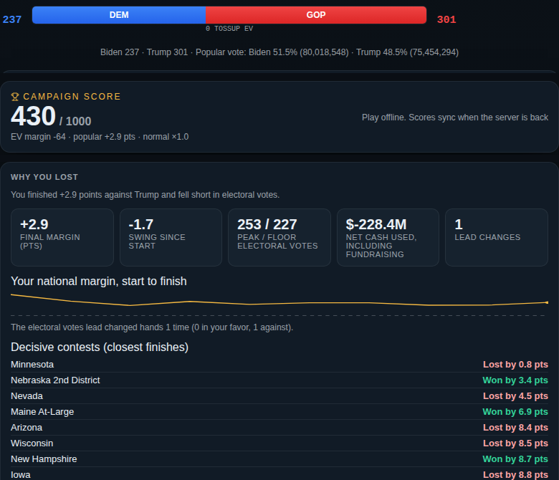Viewport: 559px width, 480px height.
Task: Click 'Lost by 8.4 pts' result
Action: pos(515,427)
